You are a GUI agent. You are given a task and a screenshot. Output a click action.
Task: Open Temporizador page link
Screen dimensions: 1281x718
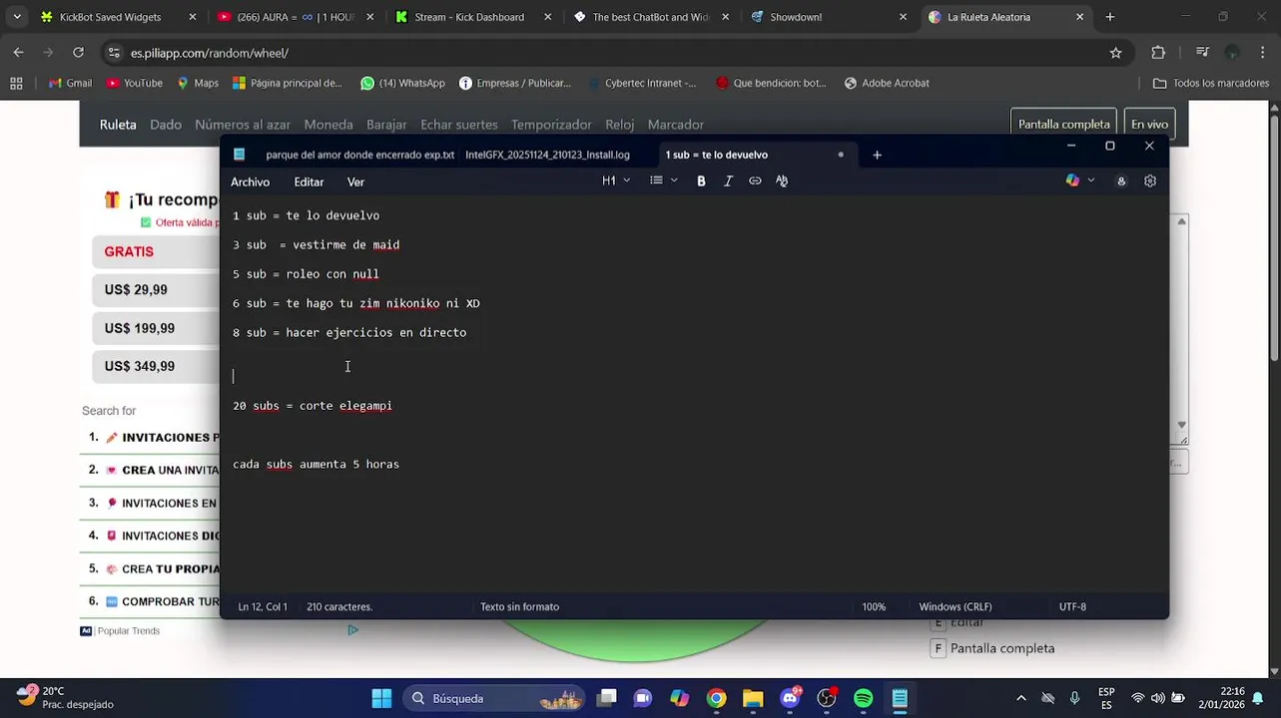coord(551,125)
